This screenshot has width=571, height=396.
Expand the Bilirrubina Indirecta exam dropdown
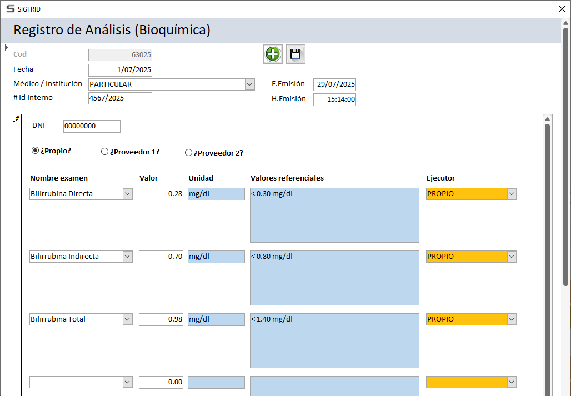point(127,257)
